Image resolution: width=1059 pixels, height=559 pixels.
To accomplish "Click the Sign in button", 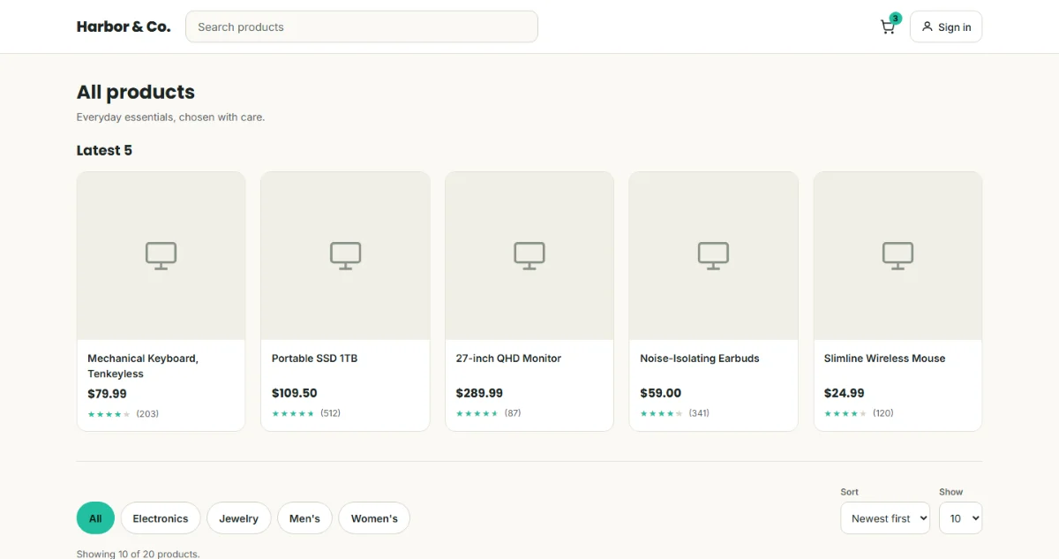I will 946,26.
